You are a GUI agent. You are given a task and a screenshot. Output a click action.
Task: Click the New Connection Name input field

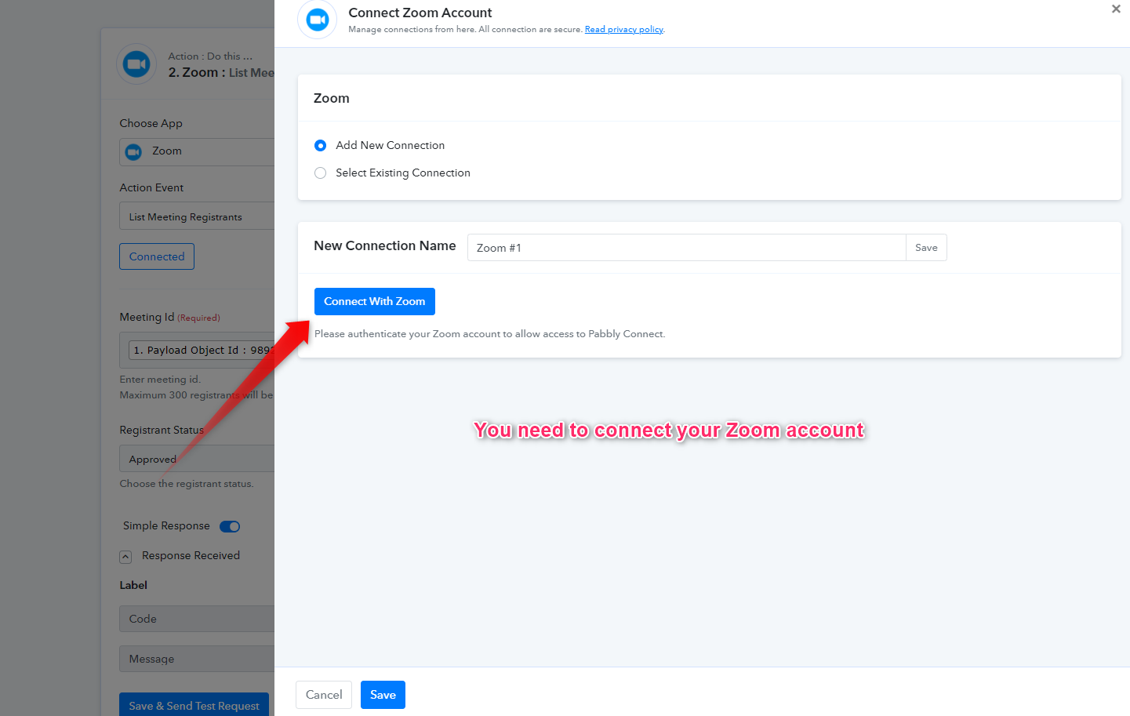pos(687,248)
